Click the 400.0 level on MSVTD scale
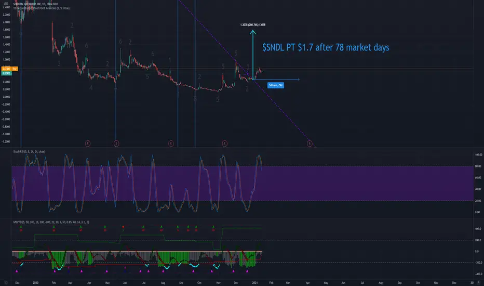Image resolution: width=484 pixels, height=286 pixels. (478, 229)
